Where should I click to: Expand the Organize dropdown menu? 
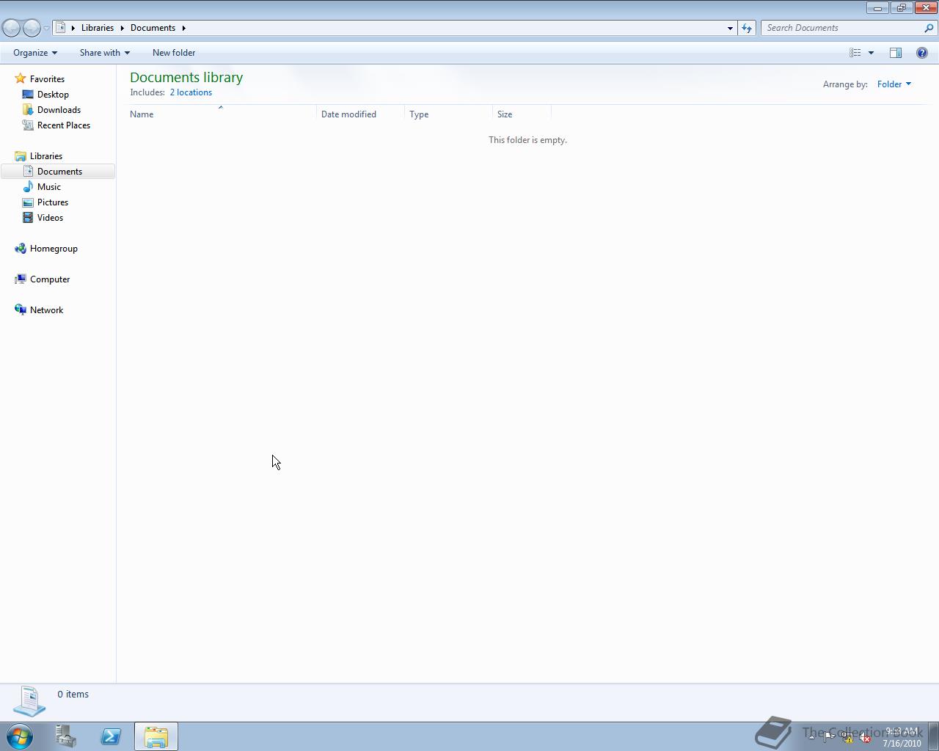point(35,53)
